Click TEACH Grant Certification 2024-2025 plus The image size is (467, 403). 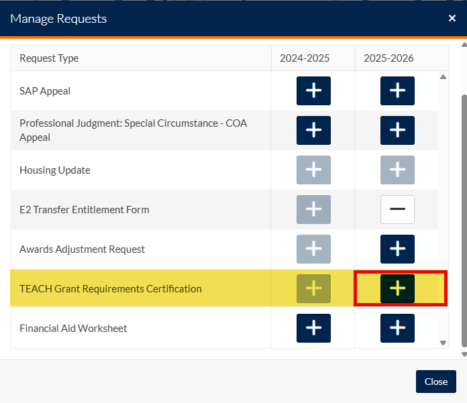pyautogui.click(x=313, y=288)
